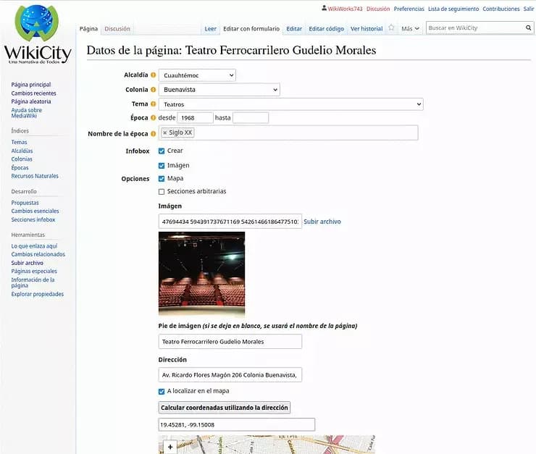Open Propuestas link
The image size is (536, 454).
pos(25,203)
